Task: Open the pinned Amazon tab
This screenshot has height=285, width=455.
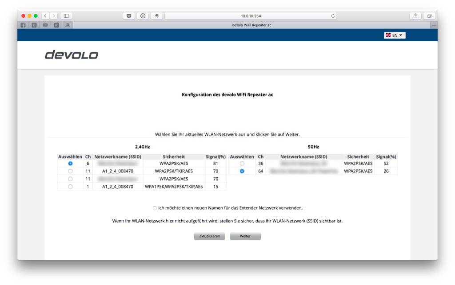Action: point(68,25)
